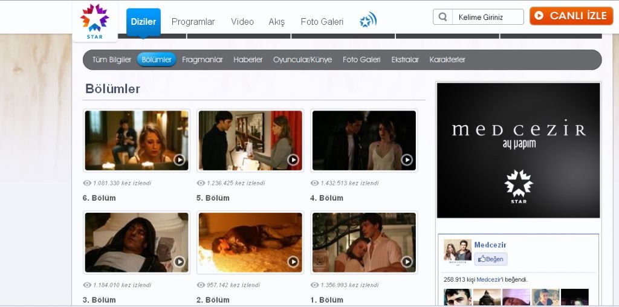Open the Diziler tab

point(143,22)
